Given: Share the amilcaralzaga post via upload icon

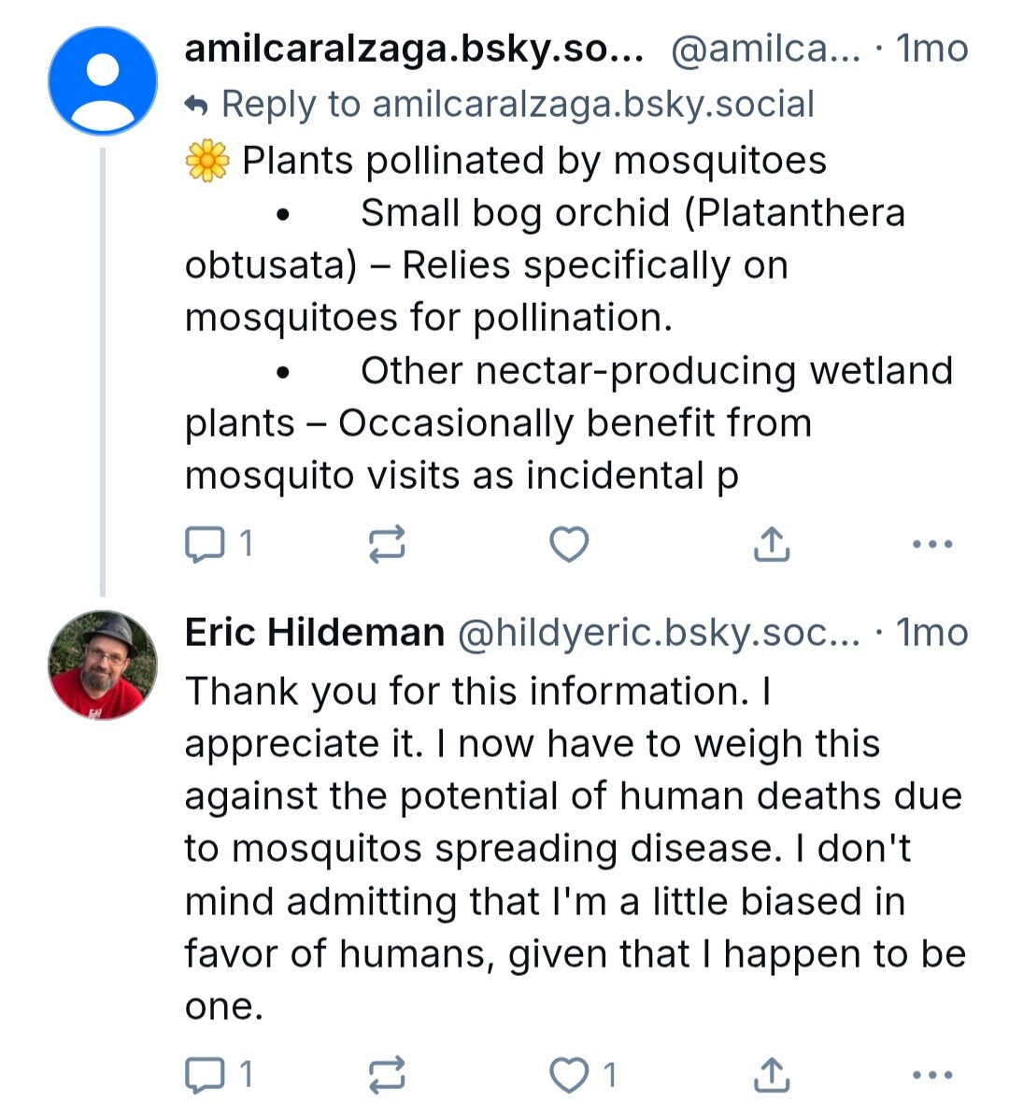Looking at the screenshot, I should tap(772, 544).
